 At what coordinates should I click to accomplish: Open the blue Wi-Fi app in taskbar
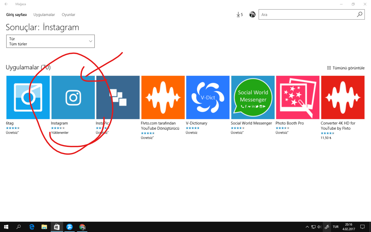click(70, 227)
